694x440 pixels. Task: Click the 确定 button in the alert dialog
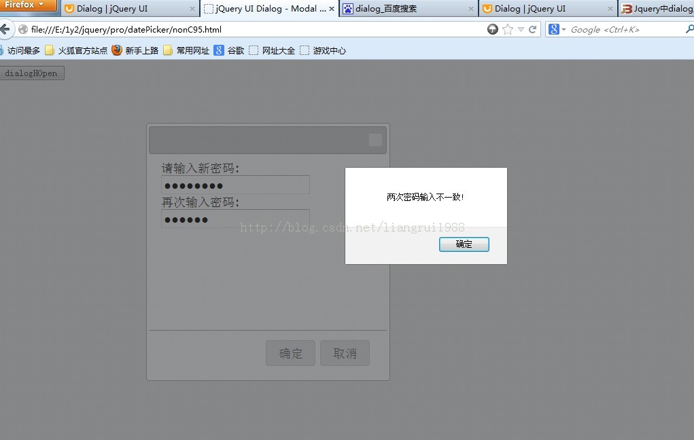coord(464,244)
